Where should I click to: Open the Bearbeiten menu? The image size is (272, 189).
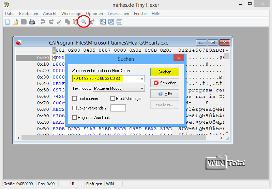(x=29, y=14)
